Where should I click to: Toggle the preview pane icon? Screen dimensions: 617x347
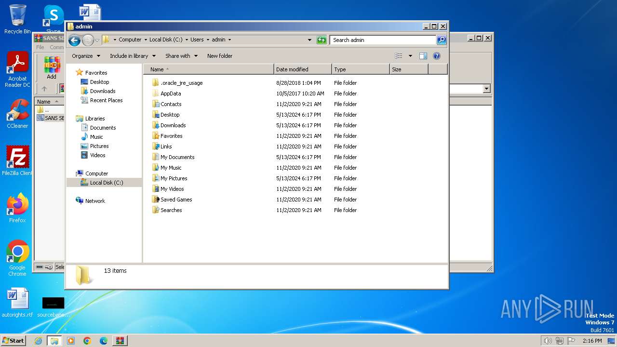423,56
